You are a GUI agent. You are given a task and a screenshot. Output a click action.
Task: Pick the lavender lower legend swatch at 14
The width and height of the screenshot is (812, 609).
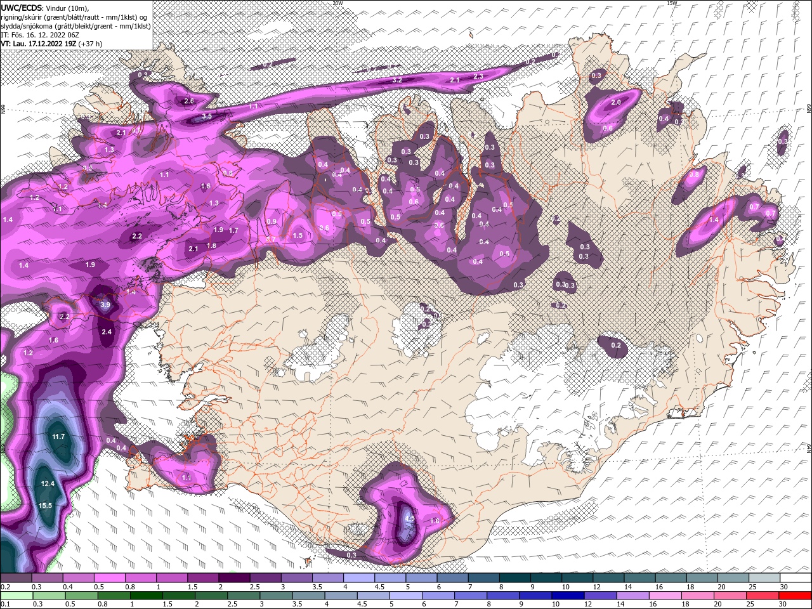[632, 596]
